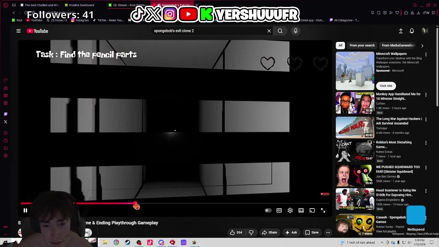Open Minecraft Wallpapers ad thumbnail
Image resolution: width=439 pixels, height=247 pixels.
pos(355,71)
